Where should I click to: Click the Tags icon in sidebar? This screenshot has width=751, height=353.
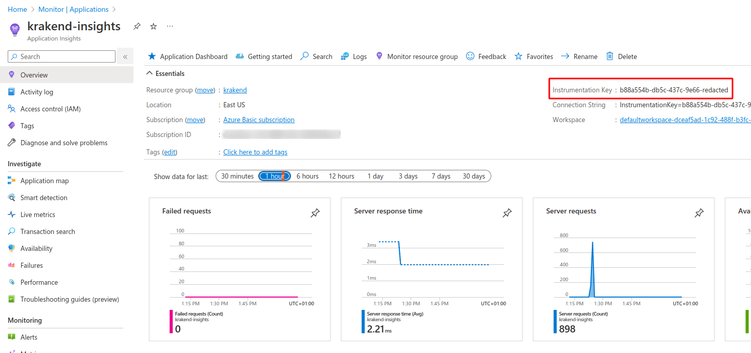[x=11, y=126]
